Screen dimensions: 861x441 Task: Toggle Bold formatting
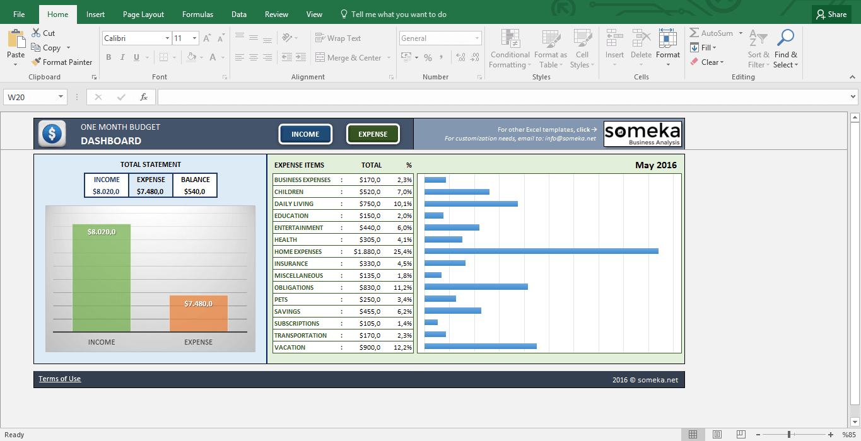point(108,58)
